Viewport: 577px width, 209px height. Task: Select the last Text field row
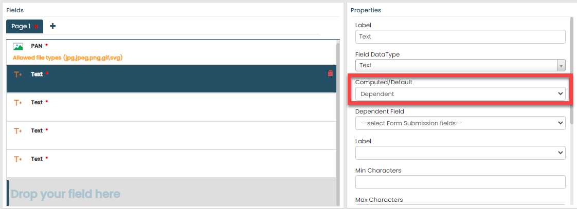[170, 163]
